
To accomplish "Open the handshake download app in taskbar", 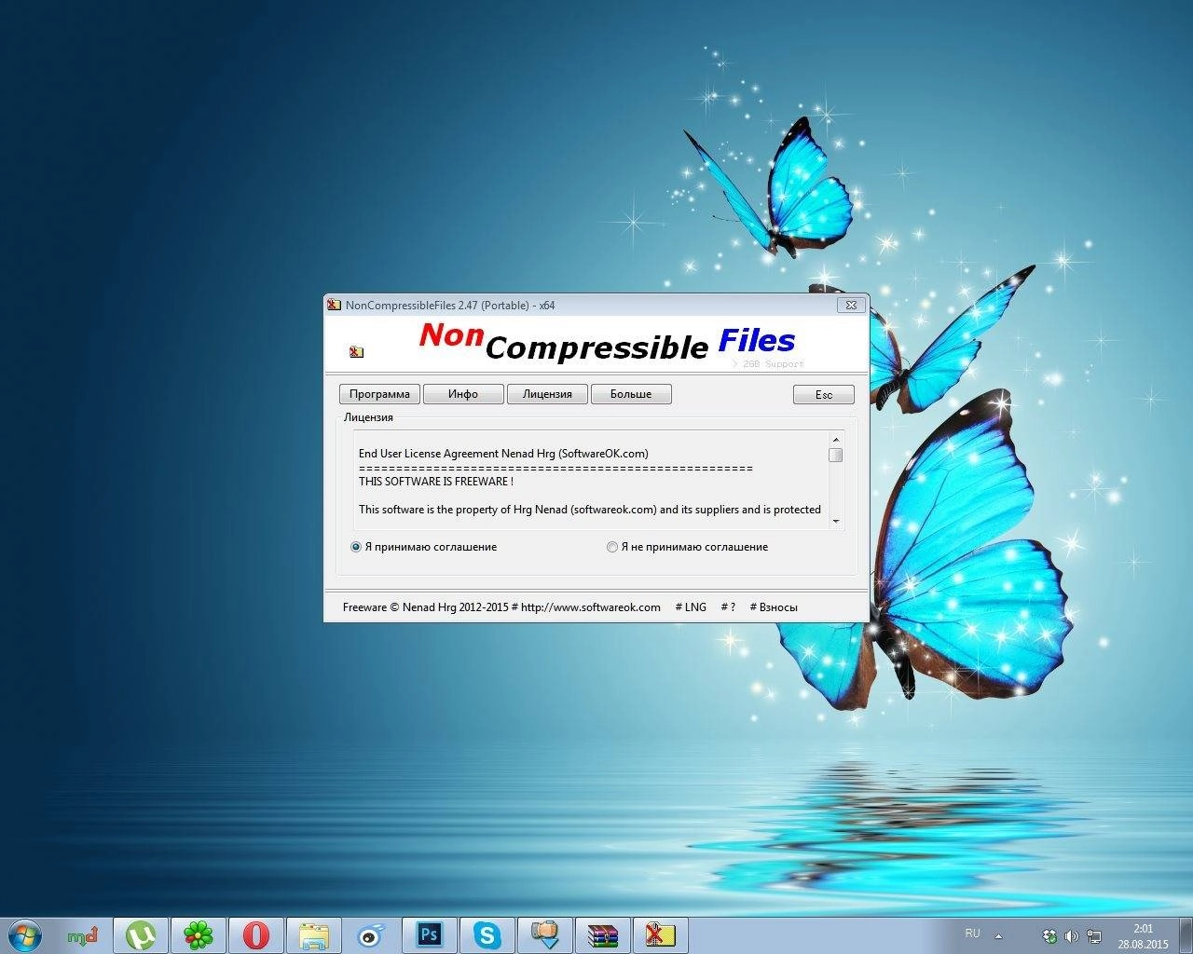I will (x=544, y=934).
